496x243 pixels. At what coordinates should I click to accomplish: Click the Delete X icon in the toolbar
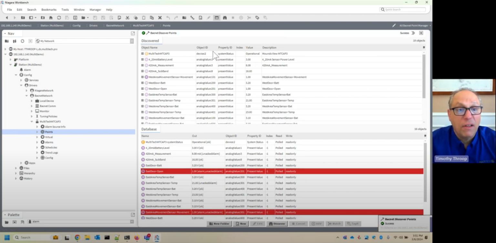160,18
